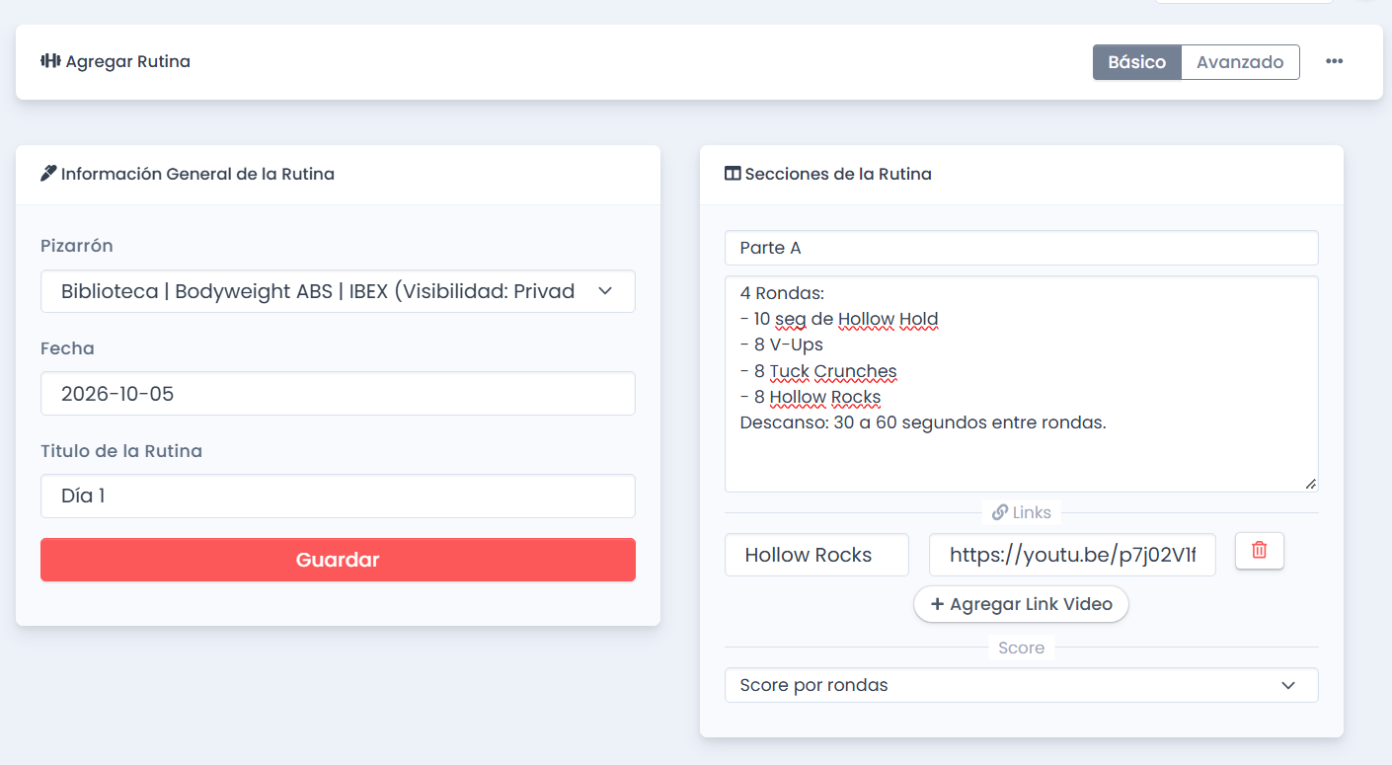Click the '8 Hollow Rocks' description line

pyautogui.click(x=811, y=397)
